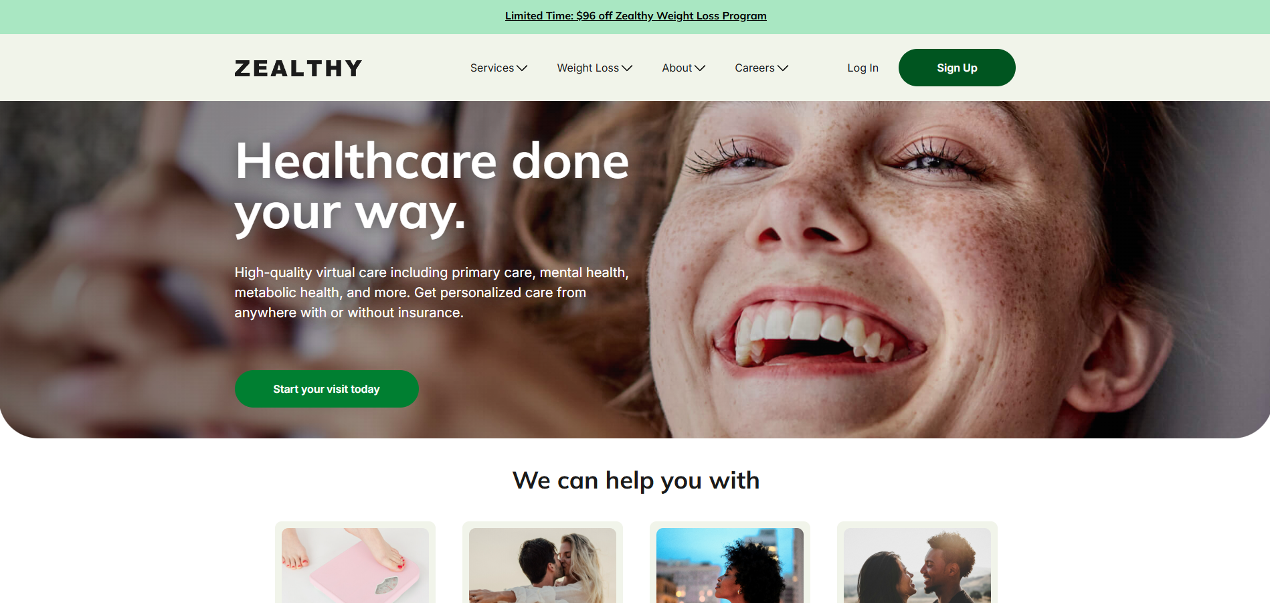Click the ZEALTHY logo
1270x603 pixels.
pos(298,68)
